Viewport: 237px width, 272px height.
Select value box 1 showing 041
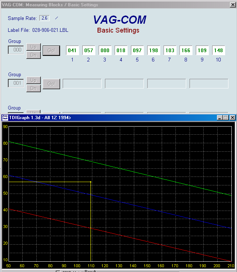coord(72,51)
